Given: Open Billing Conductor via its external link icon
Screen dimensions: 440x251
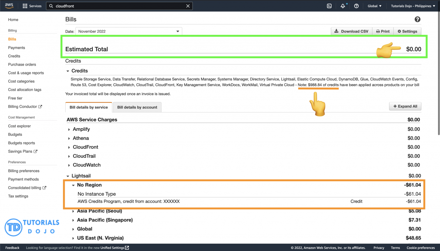Looking at the screenshot, I should (x=40, y=106).
